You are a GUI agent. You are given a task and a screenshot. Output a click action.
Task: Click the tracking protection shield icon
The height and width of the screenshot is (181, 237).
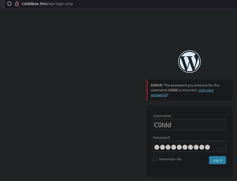[9, 4]
